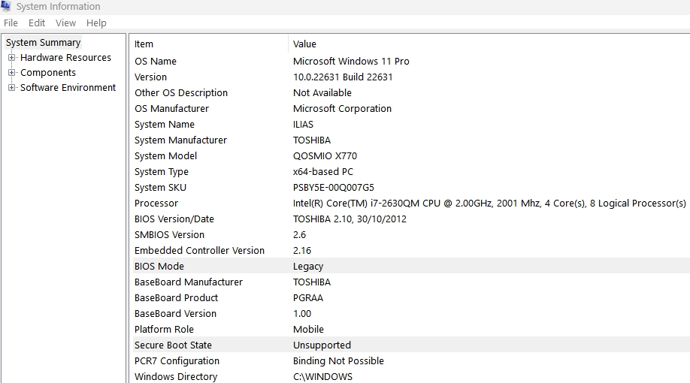This screenshot has height=383, width=690.
Task: Open the View menu
Action: coord(65,23)
